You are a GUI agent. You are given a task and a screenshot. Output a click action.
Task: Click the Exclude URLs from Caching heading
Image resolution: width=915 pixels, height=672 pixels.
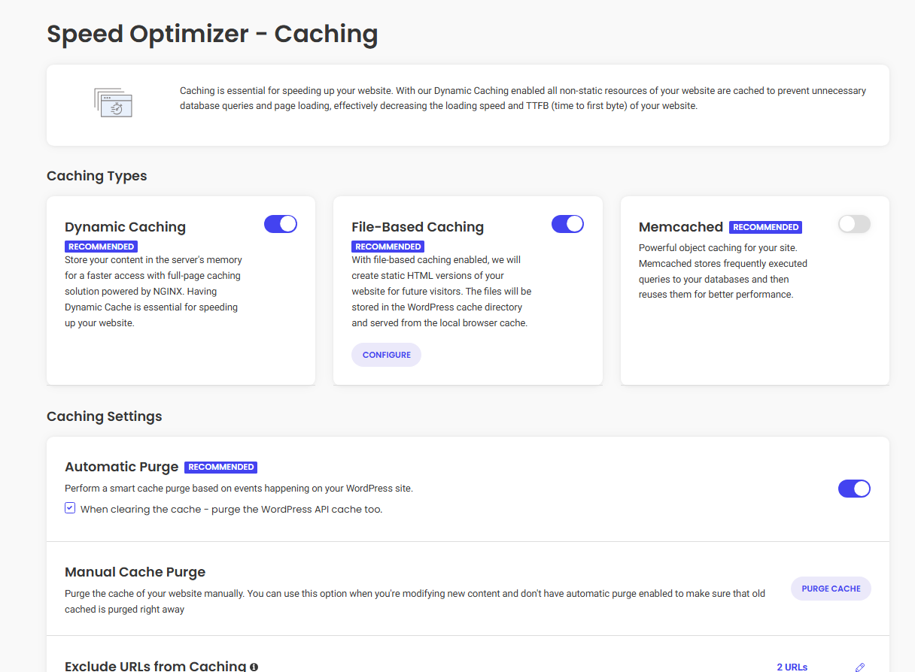point(156,667)
